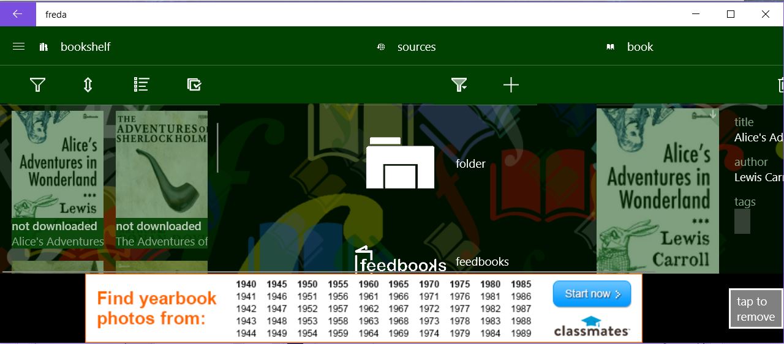784x344 pixels.
Task: Close the freda window
Action: [766, 14]
